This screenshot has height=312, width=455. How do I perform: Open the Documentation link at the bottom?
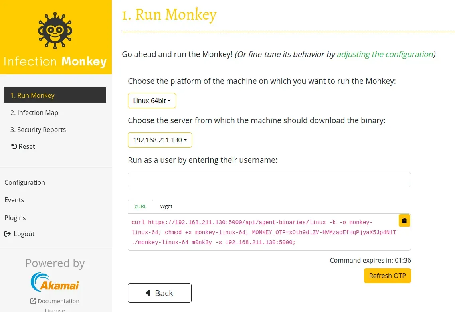click(57, 301)
